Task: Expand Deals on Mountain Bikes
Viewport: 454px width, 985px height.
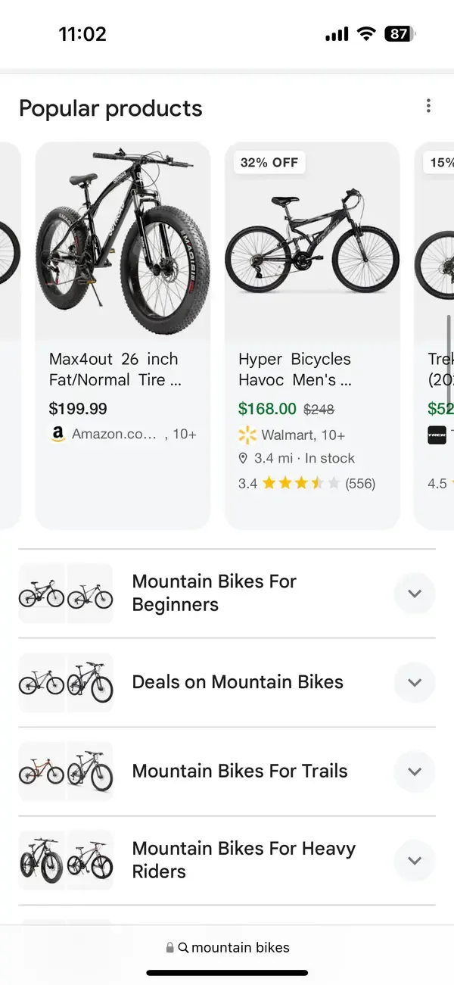Action: point(414,682)
